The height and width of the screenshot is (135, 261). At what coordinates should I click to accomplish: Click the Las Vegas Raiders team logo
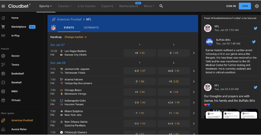[61, 51]
